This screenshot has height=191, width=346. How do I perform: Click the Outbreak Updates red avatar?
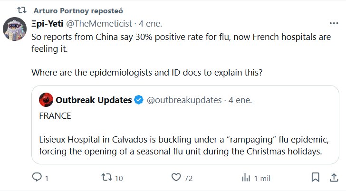tap(46, 100)
